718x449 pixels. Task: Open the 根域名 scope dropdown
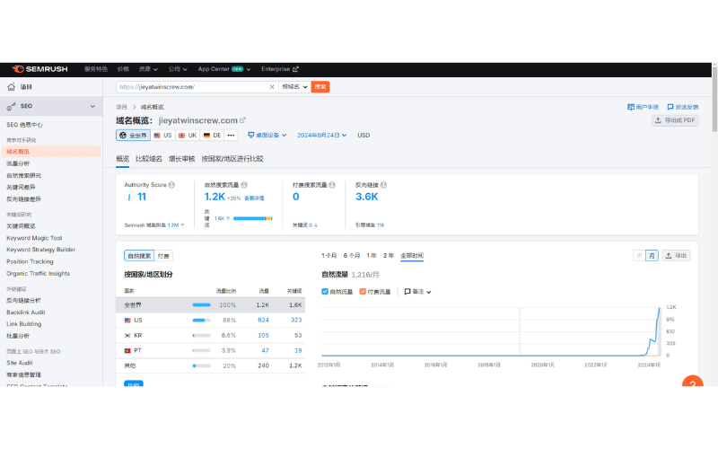294,87
